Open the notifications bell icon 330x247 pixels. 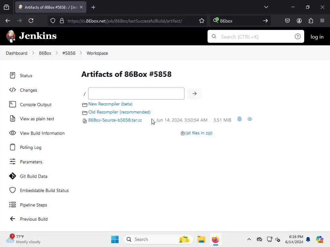pyautogui.click(x=308, y=239)
